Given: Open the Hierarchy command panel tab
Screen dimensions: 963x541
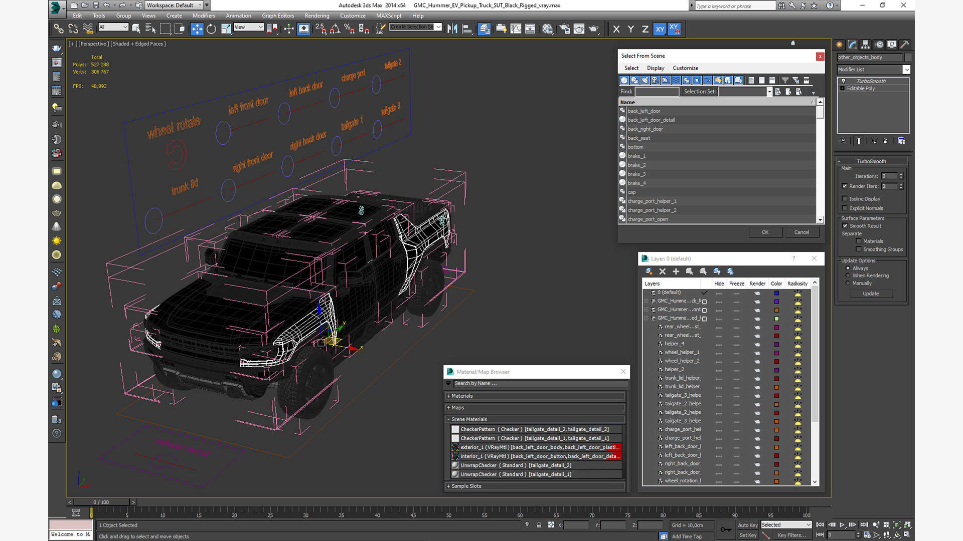Looking at the screenshot, I should coord(866,45).
